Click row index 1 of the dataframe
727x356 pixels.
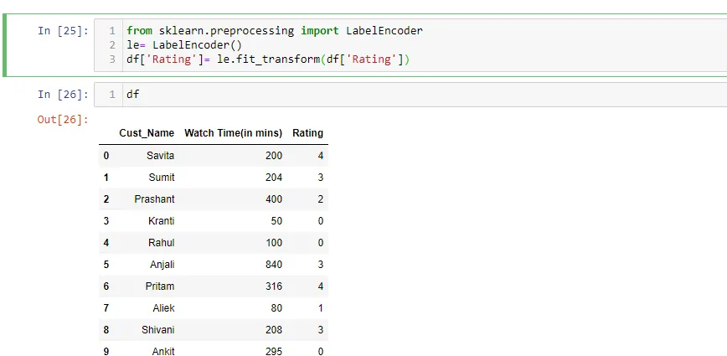coord(106,177)
